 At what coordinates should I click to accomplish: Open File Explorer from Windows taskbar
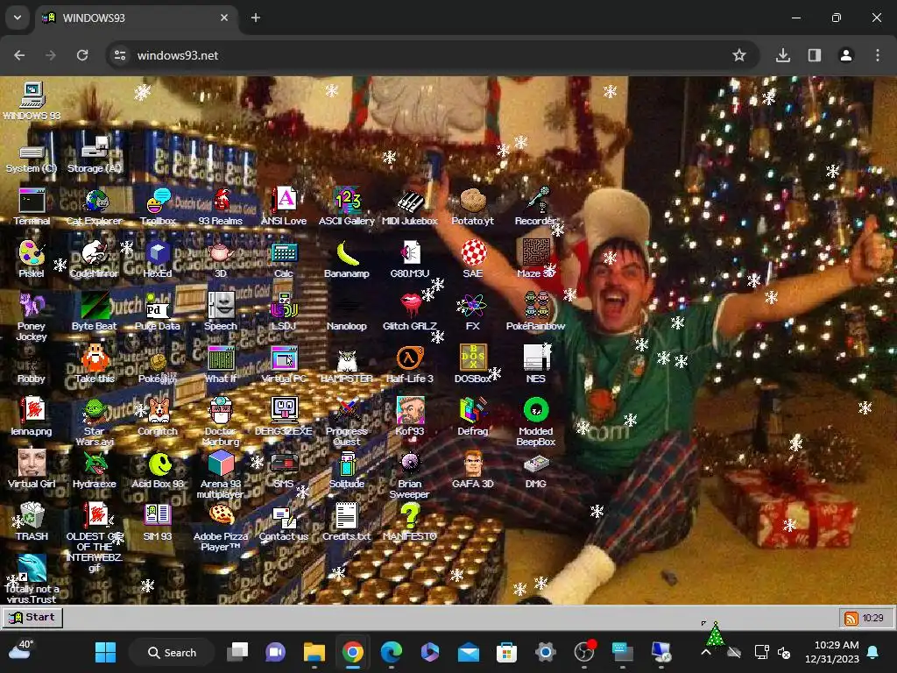[314, 652]
